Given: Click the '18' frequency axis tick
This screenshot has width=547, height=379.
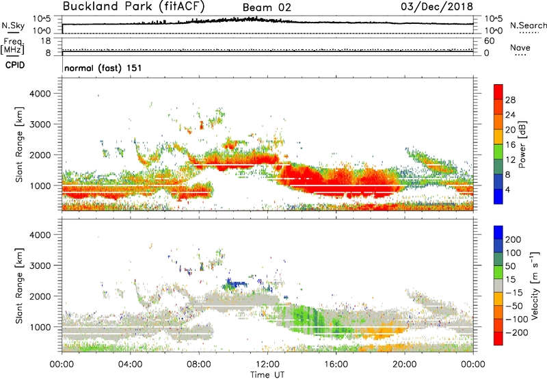Looking at the screenshot, I should [x=46, y=41].
